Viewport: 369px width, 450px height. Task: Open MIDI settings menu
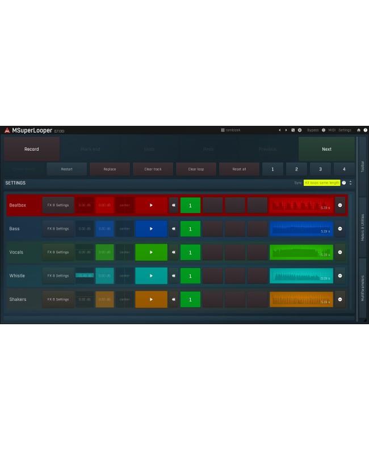point(332,130)
